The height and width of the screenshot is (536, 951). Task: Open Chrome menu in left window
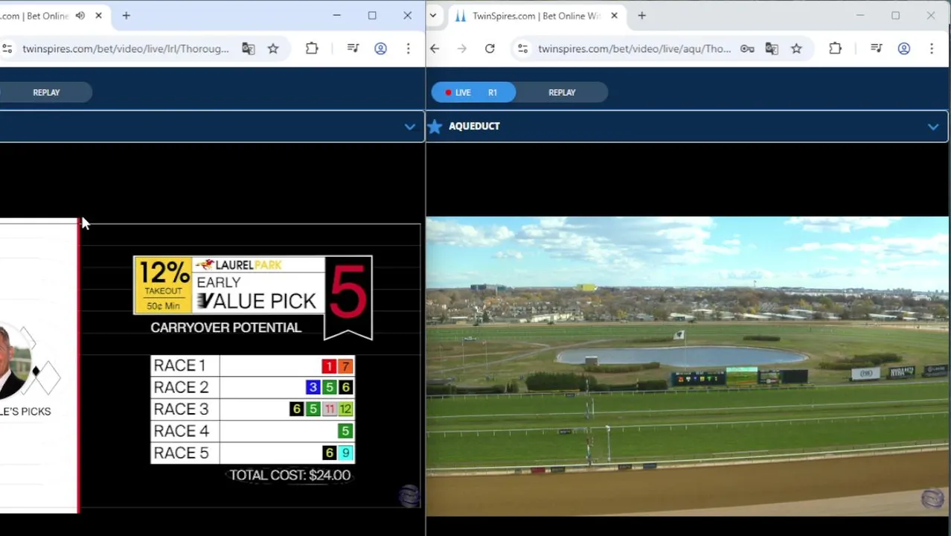click(408, 48)
